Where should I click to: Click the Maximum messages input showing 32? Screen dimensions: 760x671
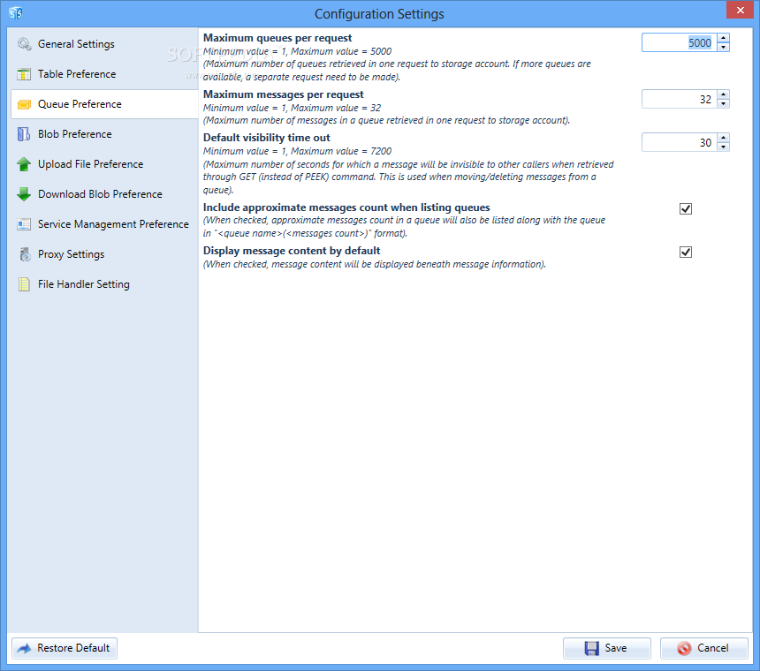click(x=680, y=99)
